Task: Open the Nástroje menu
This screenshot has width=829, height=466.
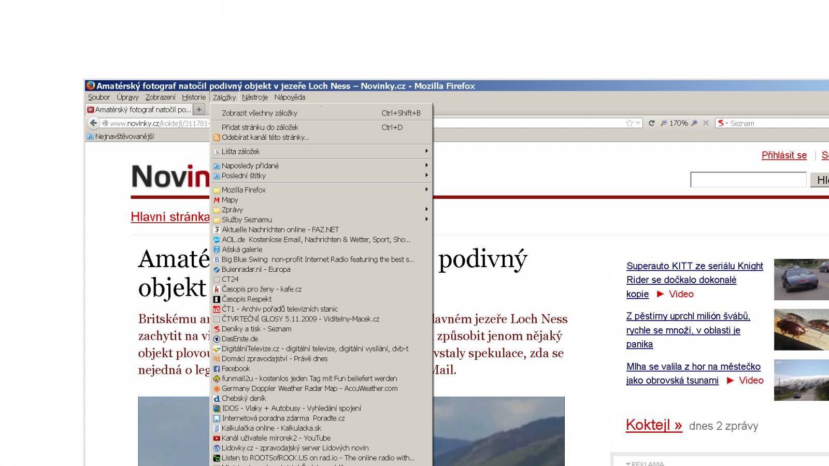Action: [255, 97]
